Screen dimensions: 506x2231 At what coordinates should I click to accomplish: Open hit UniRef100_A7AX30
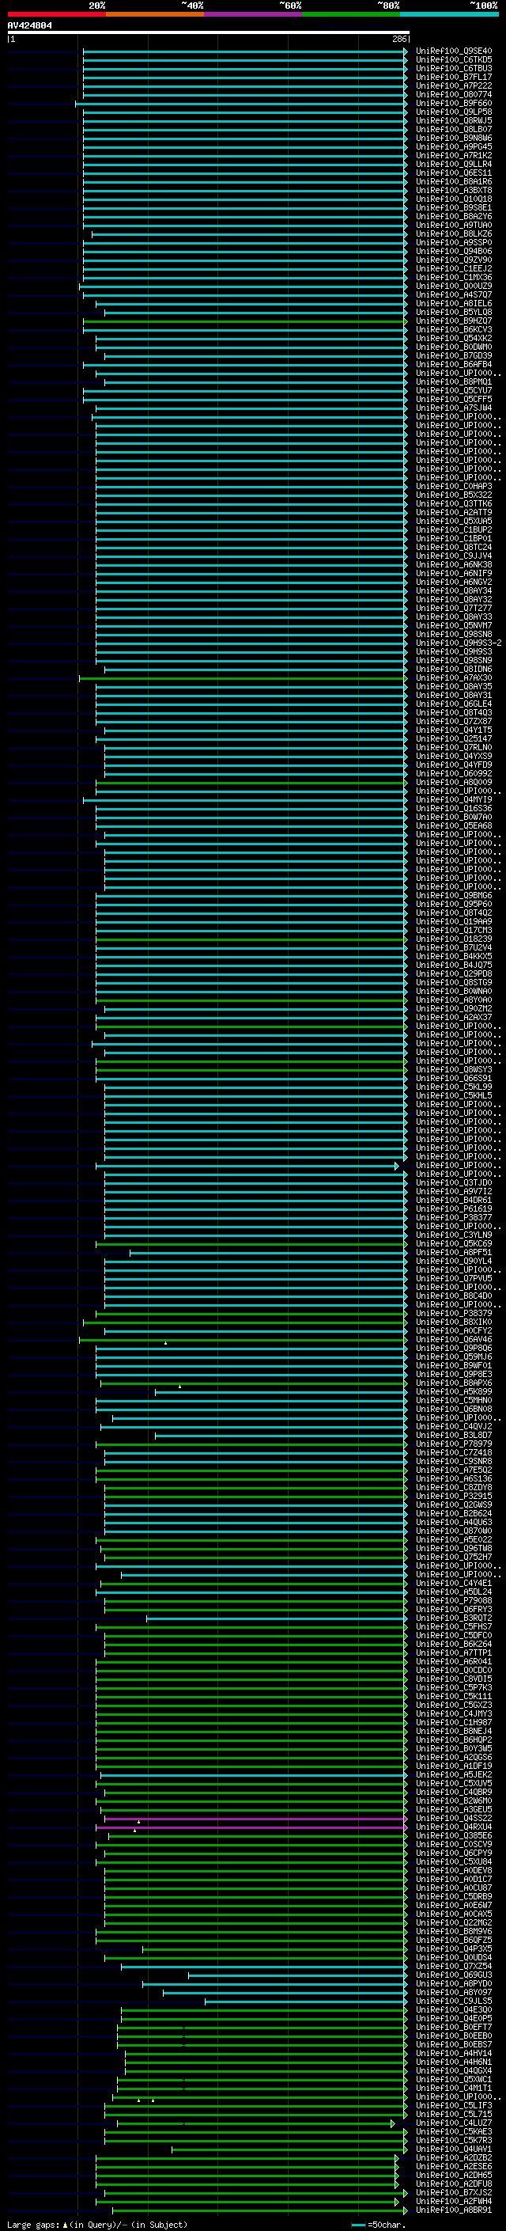454,678
